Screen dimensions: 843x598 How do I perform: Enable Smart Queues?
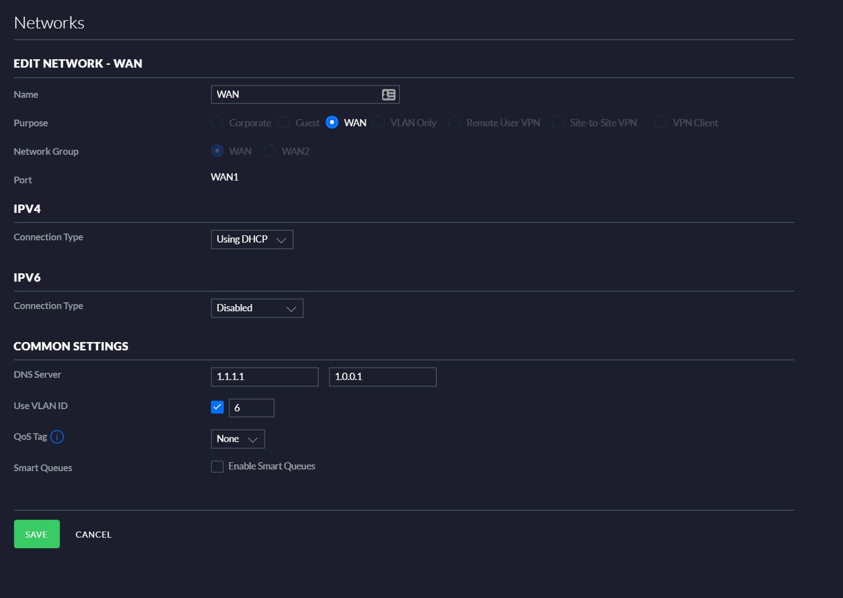217,466
